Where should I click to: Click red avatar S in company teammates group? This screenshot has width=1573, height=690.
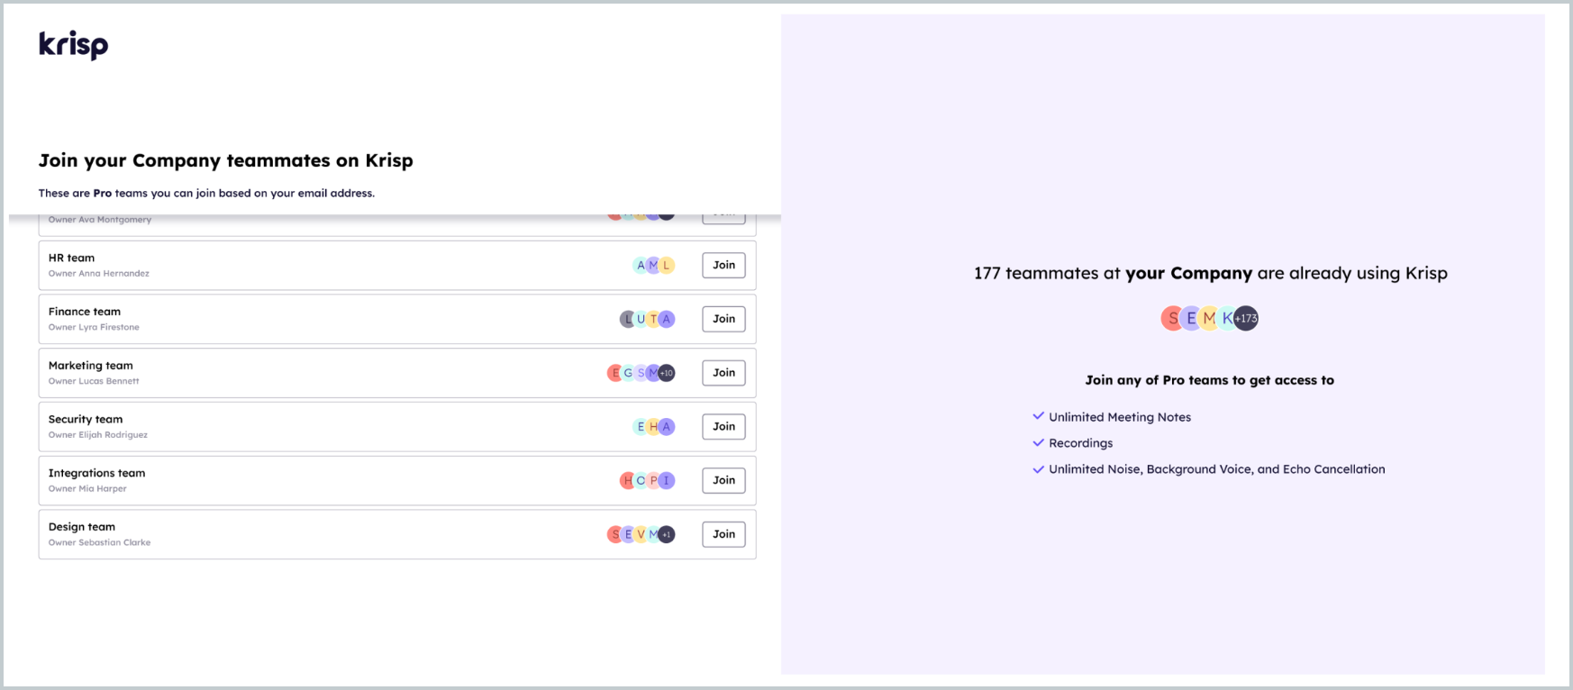pos(1173,318)
